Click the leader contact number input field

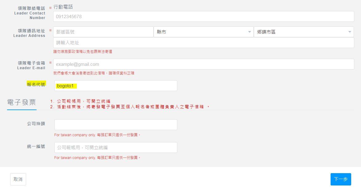[203, 17]
